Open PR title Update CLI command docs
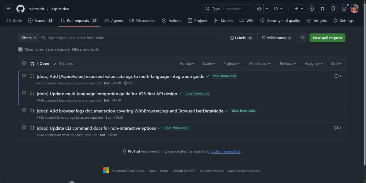 pyautogui.click(x=96, y=128)
